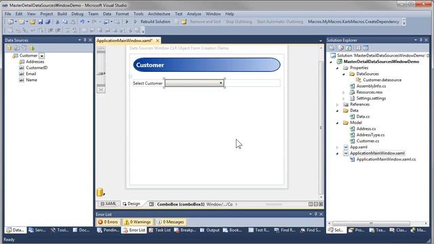
Task: Click the Save icon in the toolbar
Action: click(x=41, y=22)
